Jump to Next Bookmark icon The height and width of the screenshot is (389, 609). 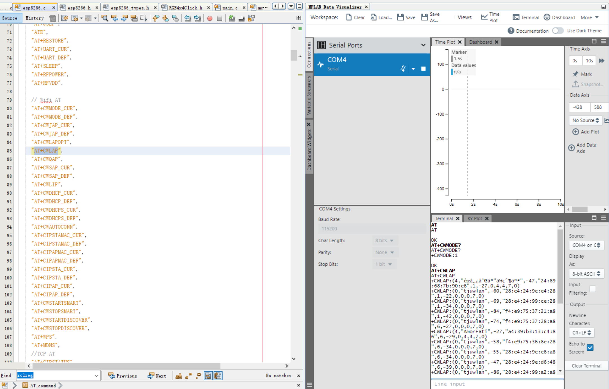tap(166, 18)
